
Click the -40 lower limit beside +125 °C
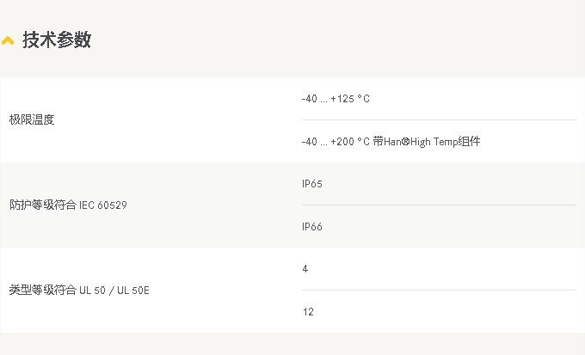pos(309,99)
